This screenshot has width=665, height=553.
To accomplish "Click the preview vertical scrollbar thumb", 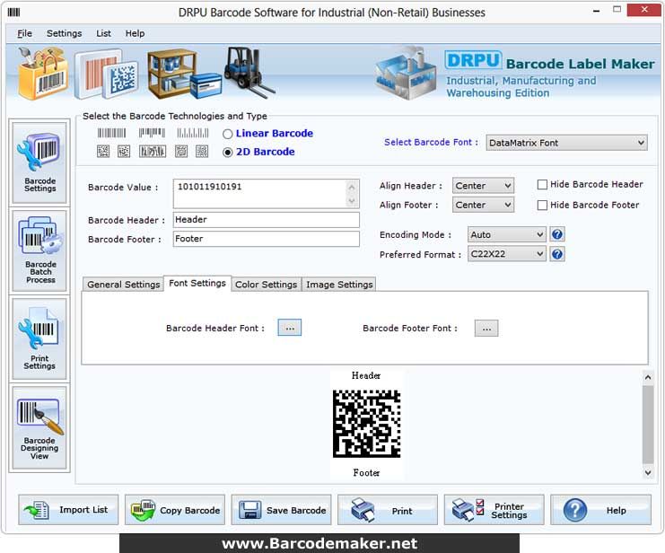I will [648, 425].
